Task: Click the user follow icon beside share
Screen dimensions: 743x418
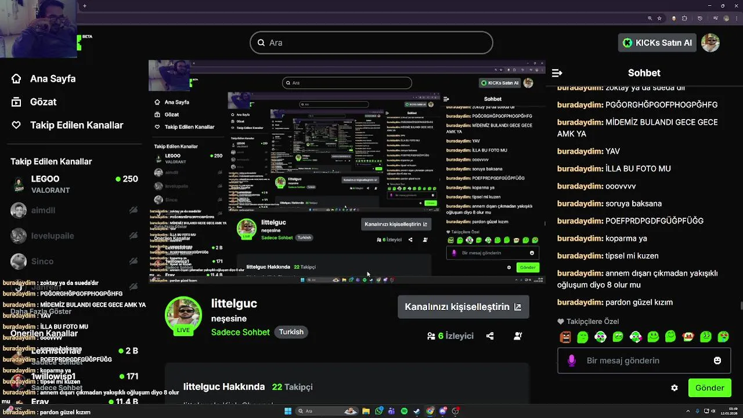Action: tap(518, 336)
